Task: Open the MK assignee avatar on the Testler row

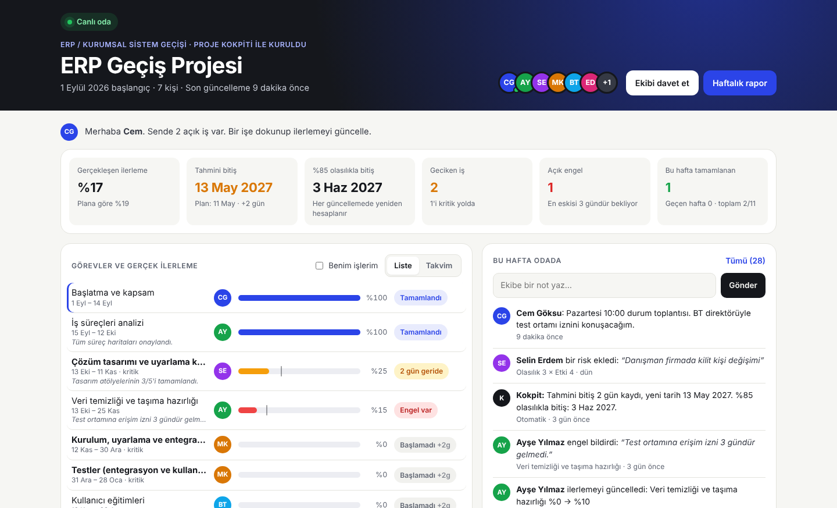Action: [x=223, y=474]
